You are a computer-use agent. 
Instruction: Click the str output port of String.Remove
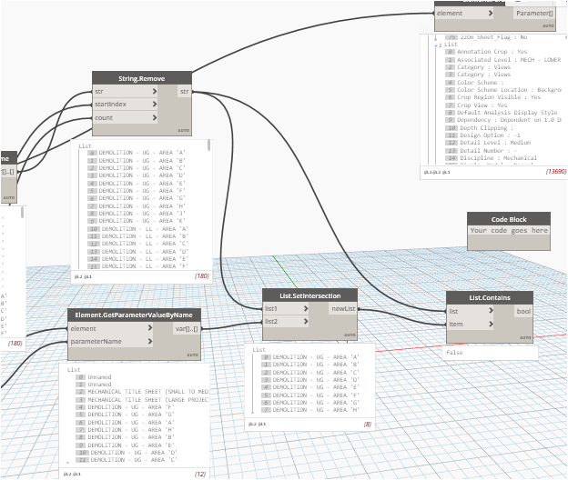[185, 92]
